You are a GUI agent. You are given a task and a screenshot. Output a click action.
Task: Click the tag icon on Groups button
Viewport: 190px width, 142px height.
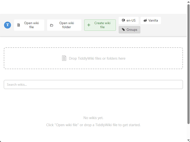(123, 30)
